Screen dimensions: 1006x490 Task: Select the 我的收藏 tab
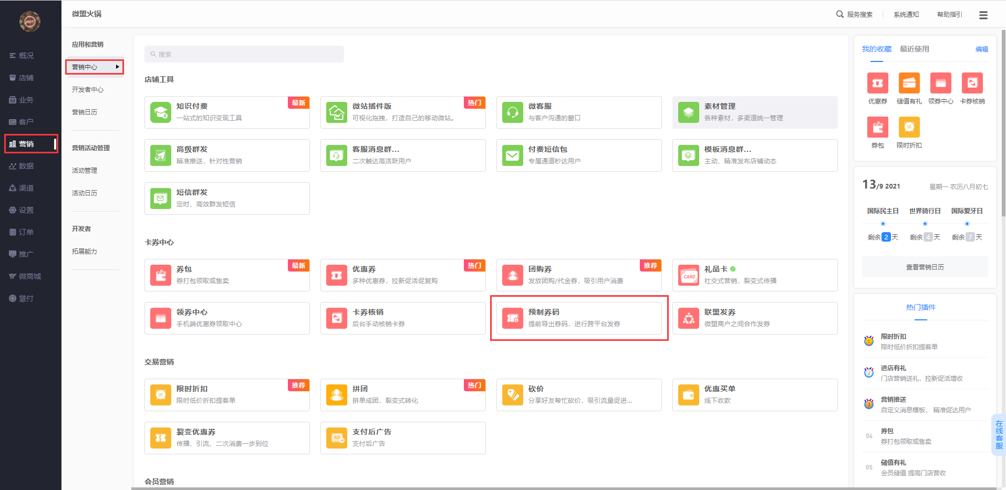click(876, 49)
